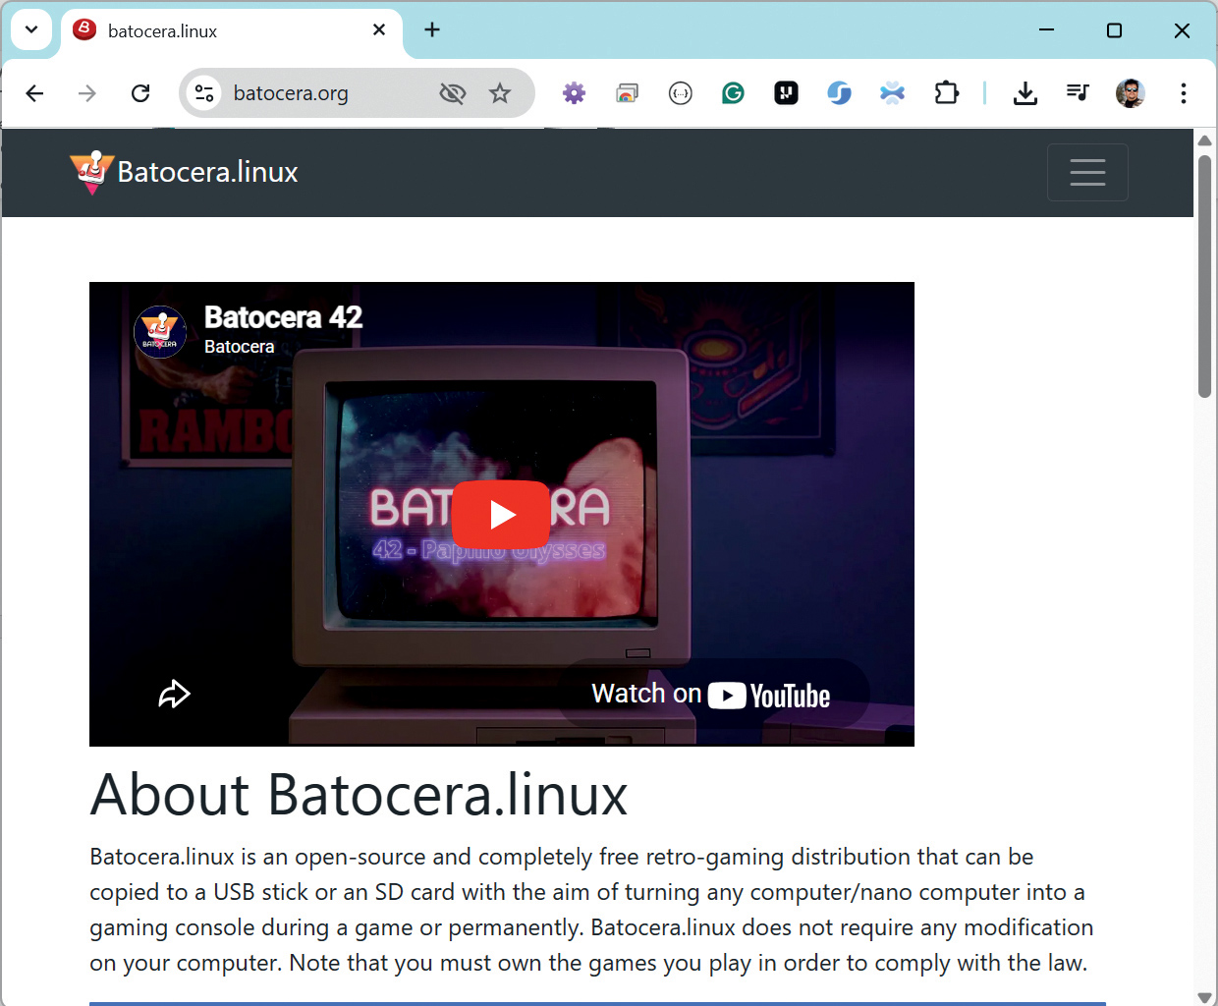Click Batocera channel name in video
This screenshot has height=1006, width=1218.
(239, 347)
